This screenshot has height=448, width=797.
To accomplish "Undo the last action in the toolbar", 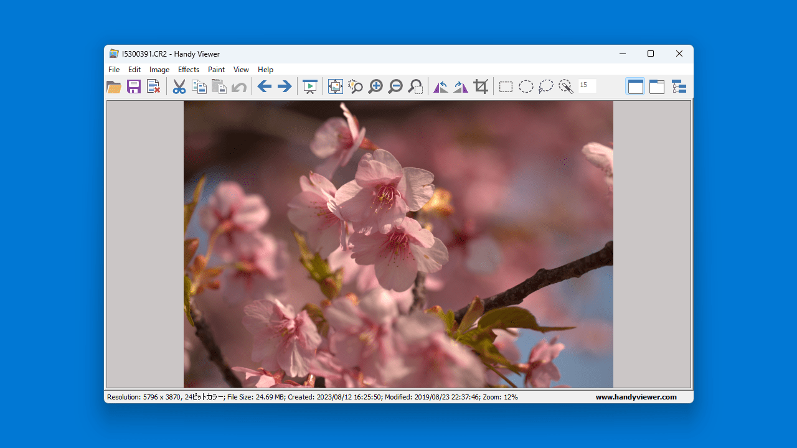I will 238,86.
